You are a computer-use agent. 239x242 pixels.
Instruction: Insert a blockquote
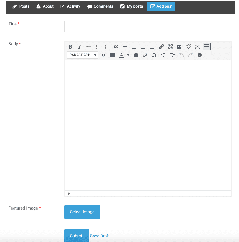(116, 47)
